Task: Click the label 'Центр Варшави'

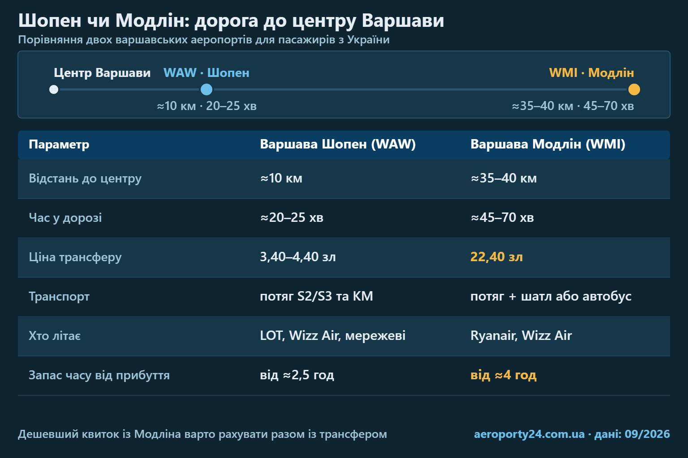Action: (102, 73)
